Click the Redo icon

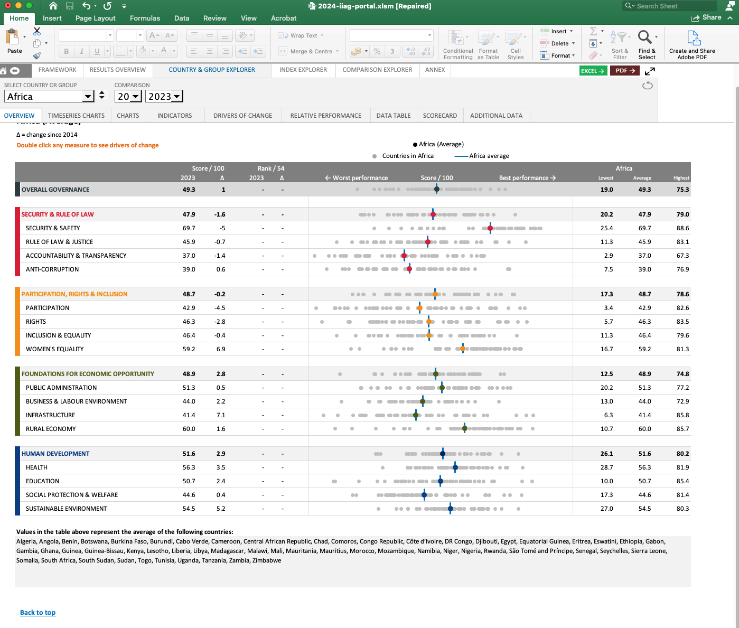pyautogui.click(x=107, y=6)
